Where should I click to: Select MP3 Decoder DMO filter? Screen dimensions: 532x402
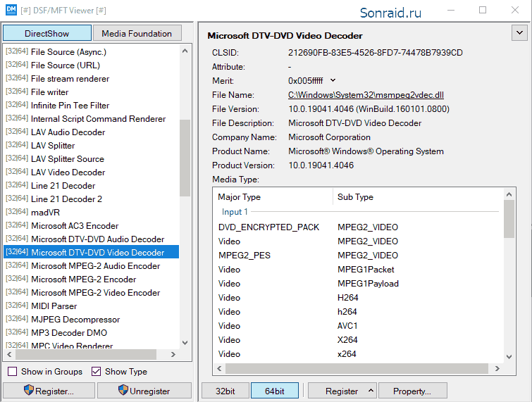[92, 333]
